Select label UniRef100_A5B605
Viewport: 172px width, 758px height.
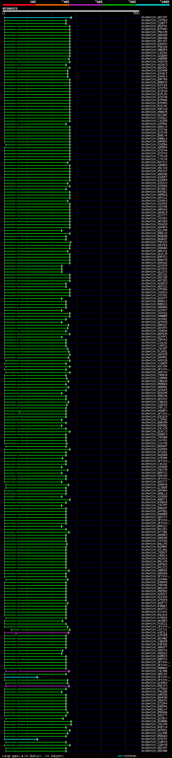[154, 112]
